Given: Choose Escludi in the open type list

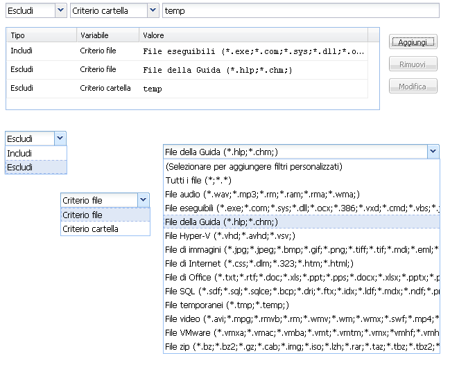Looking at the screenshot, I should [x=36, y=167].
